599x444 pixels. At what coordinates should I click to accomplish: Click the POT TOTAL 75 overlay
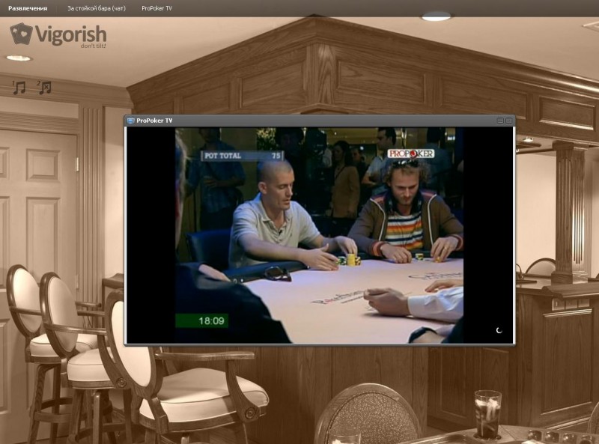[242, 156]
